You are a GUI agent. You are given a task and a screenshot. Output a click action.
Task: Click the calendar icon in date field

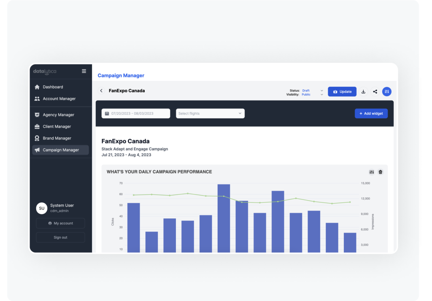pos(107,113)
